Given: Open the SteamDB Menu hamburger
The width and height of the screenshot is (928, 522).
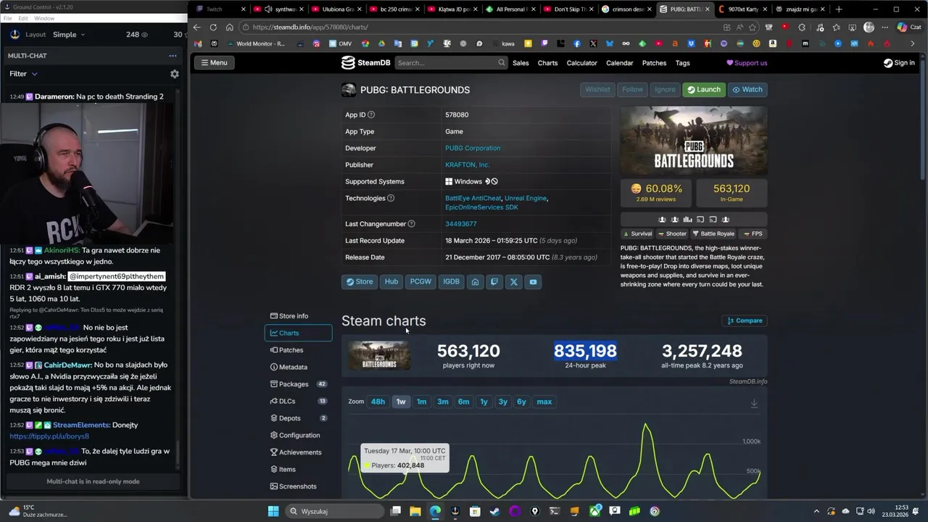Looking at the screenshot, I should point(214,62).
